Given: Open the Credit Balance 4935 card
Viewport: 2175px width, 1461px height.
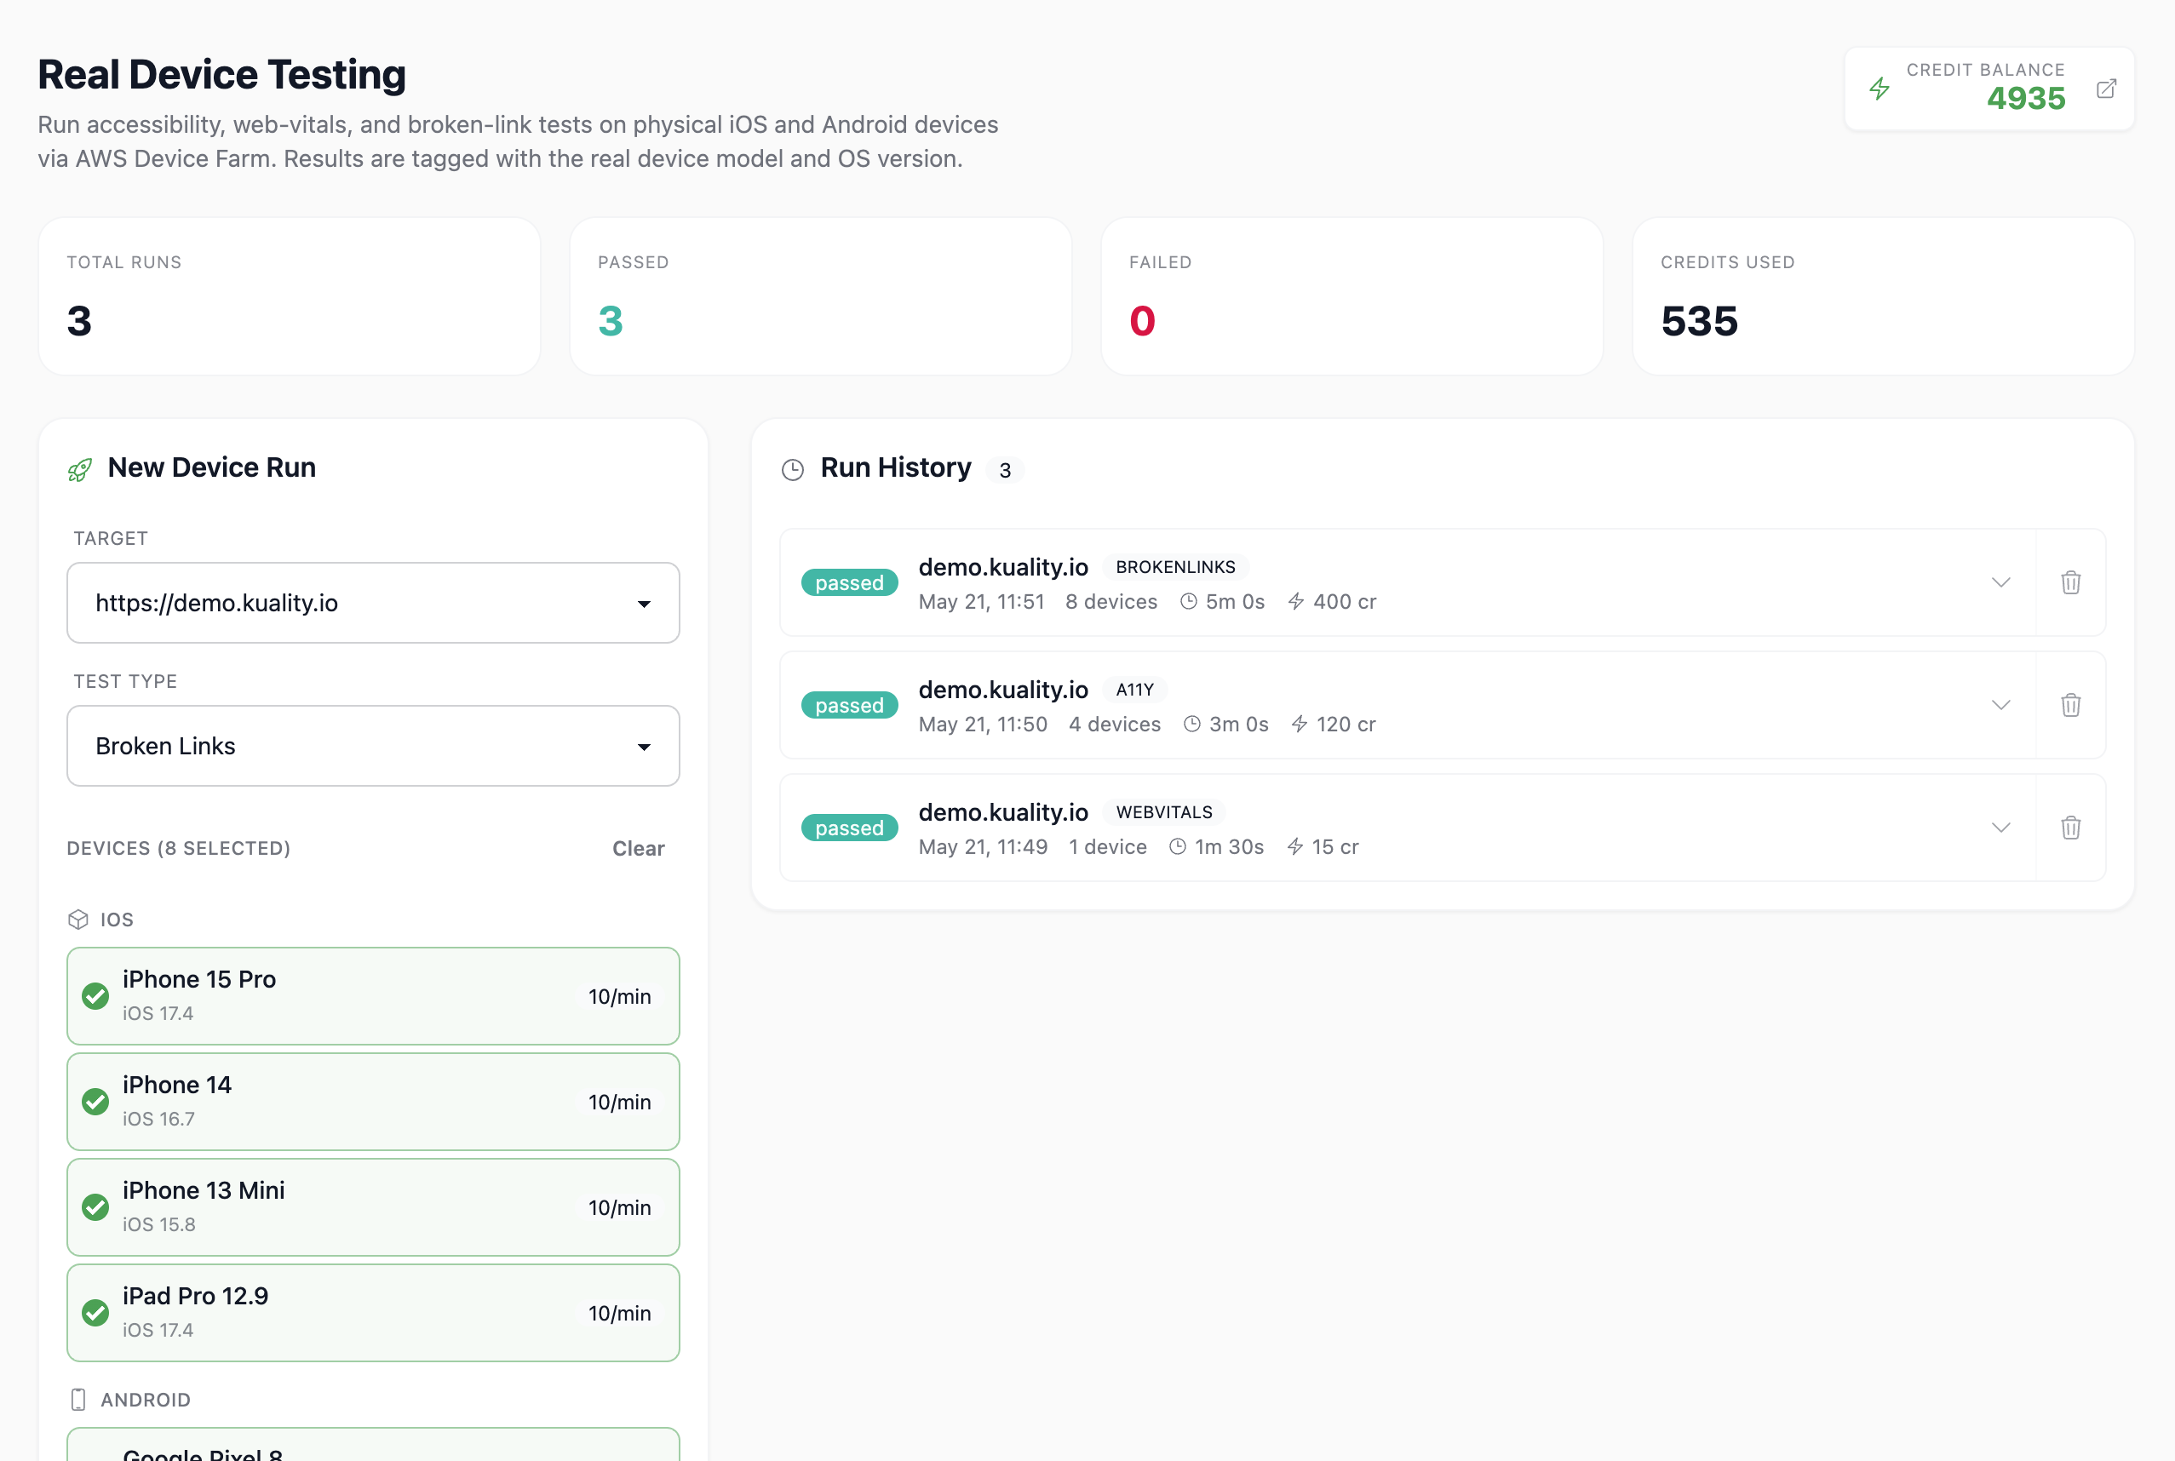Looking at the screenshot, I should coord(1989,89).
